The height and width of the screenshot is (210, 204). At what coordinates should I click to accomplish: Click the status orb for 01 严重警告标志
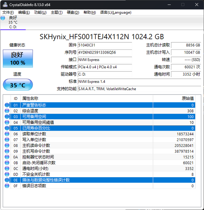(7, 105)
